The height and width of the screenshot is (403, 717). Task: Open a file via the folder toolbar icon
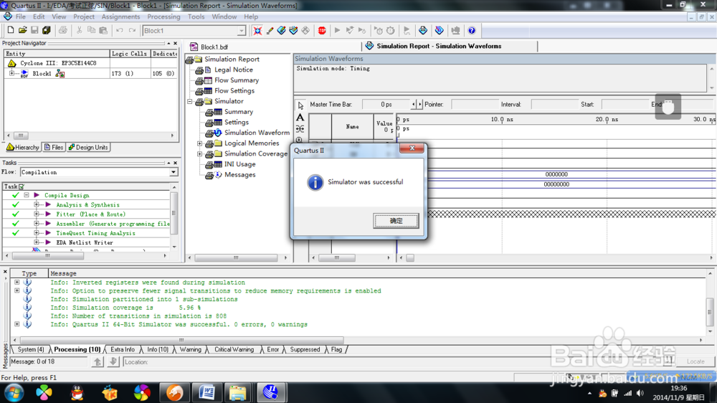(x=22, y=30)
